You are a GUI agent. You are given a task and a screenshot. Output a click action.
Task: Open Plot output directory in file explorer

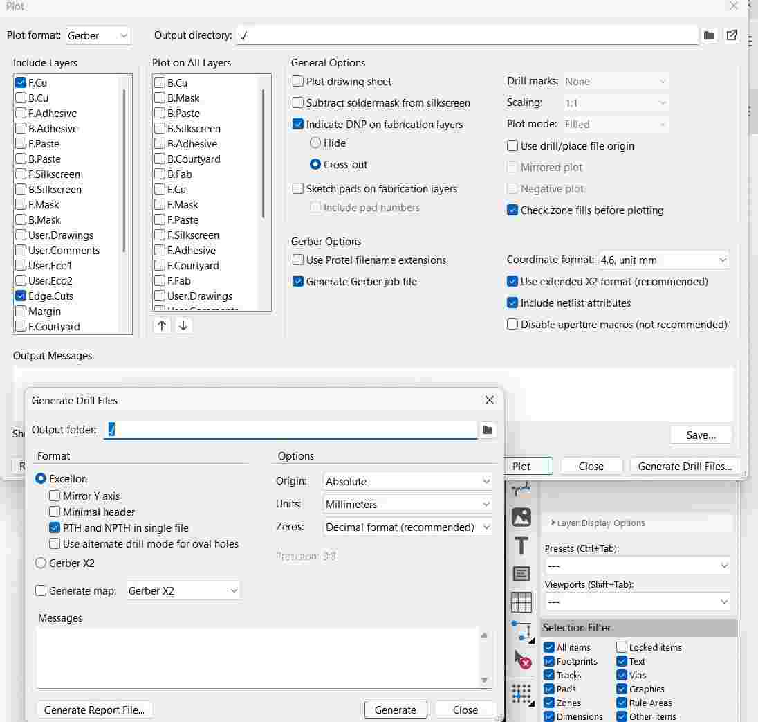[x=732, y=35]
